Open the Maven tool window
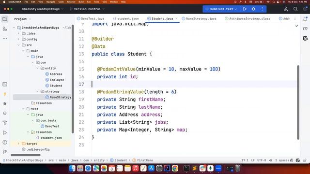This screenshot has height=174, width=310. [x=305, y=29]
